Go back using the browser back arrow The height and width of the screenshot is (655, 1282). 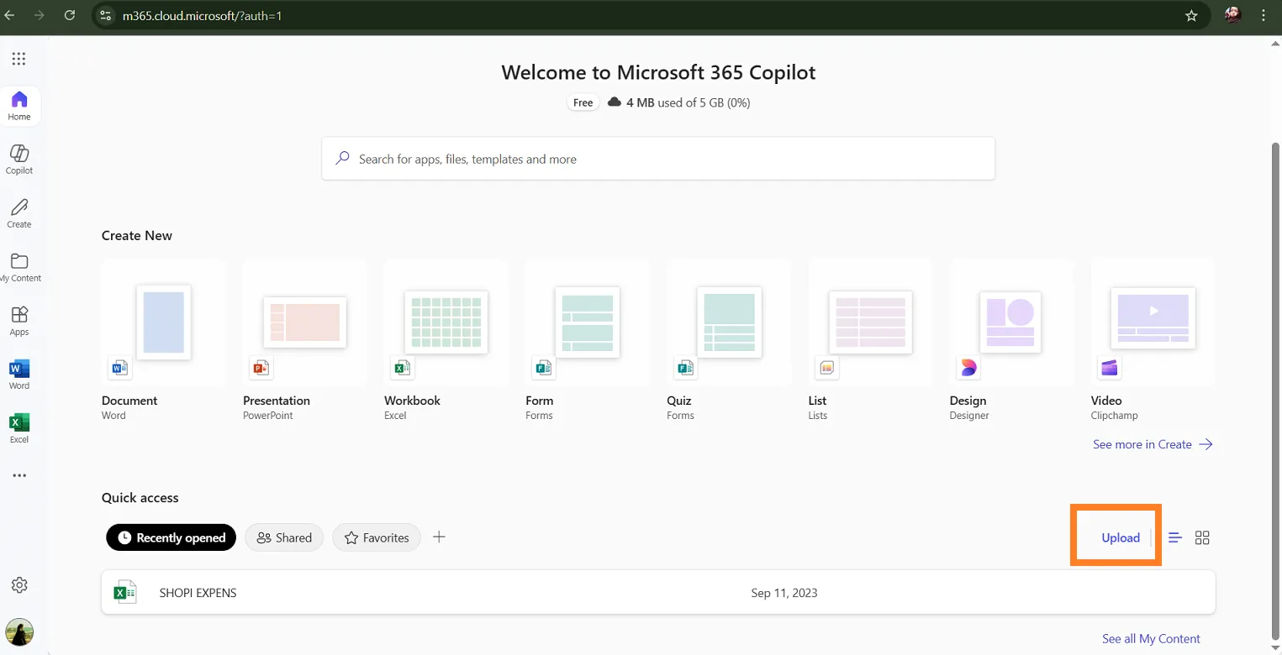10,15
